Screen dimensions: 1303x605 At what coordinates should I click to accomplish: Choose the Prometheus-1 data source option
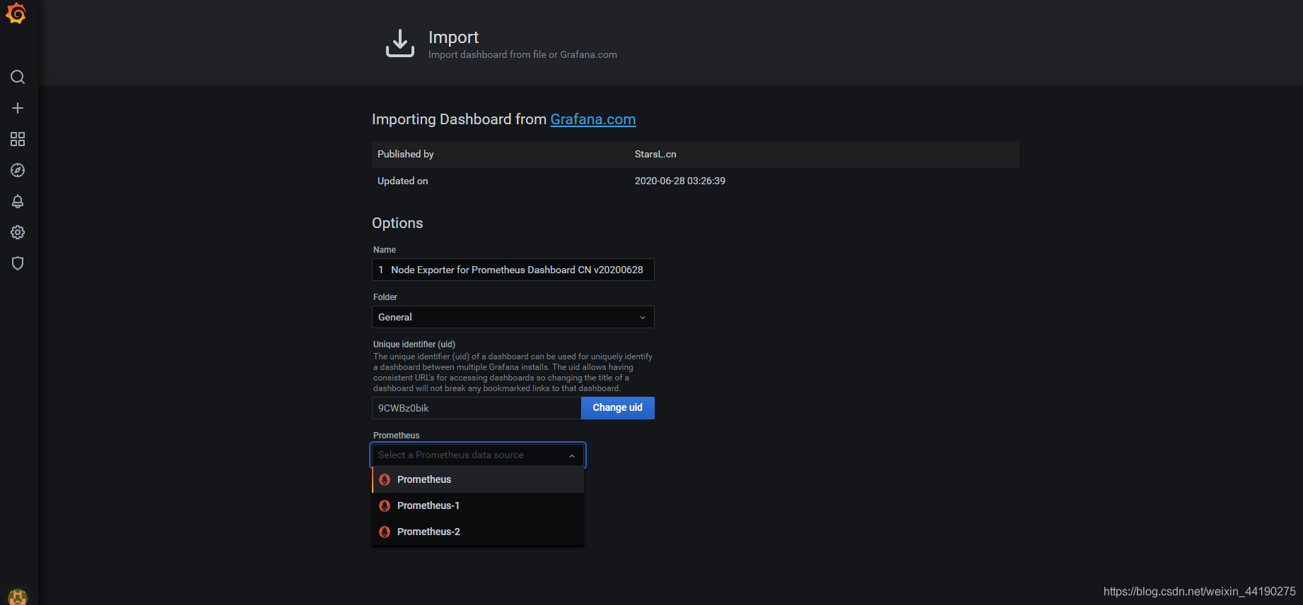pos(478,505)
